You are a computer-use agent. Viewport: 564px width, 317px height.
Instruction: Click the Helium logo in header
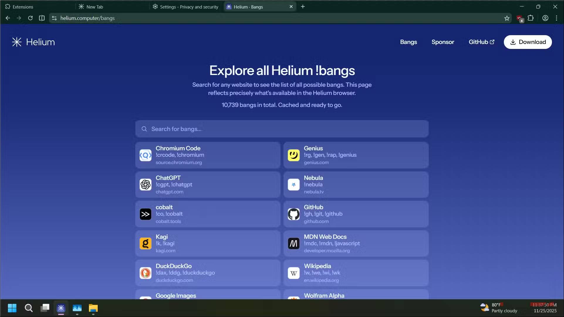pos(33,42)
